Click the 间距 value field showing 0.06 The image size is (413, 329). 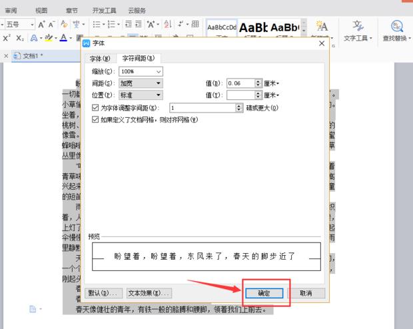point(240,83)
